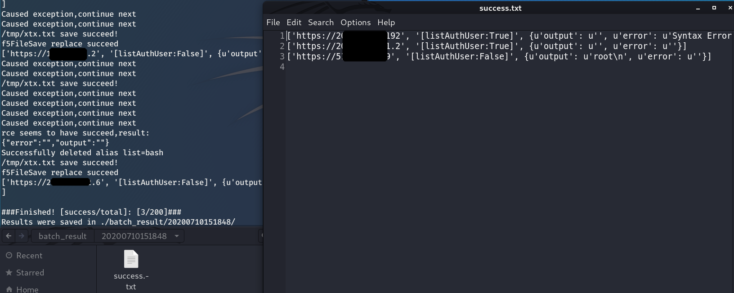
Task: Go back in file manager
Action: click(x=9, y=236)
